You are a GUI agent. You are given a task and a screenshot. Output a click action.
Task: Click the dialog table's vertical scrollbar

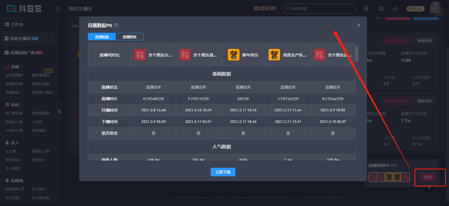[357, 54]
